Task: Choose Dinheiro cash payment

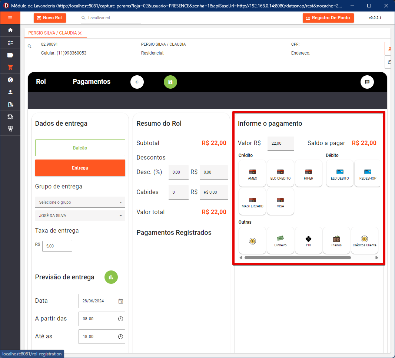Action: tap(281, 241)
